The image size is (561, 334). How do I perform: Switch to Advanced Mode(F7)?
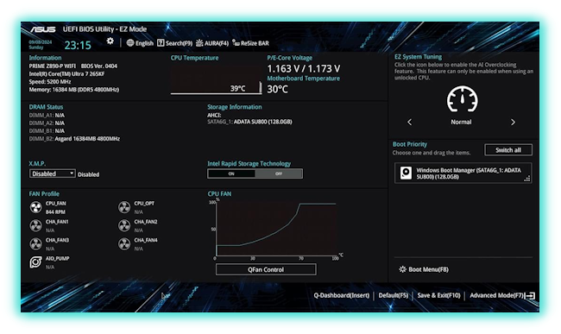pos(496,295)
